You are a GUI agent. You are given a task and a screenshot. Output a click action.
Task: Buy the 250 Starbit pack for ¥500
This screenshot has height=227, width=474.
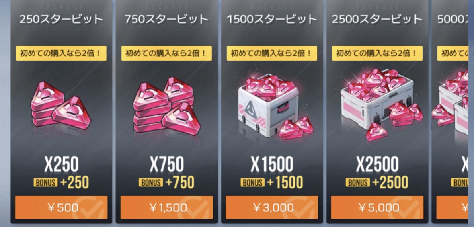tap(62, 207)
